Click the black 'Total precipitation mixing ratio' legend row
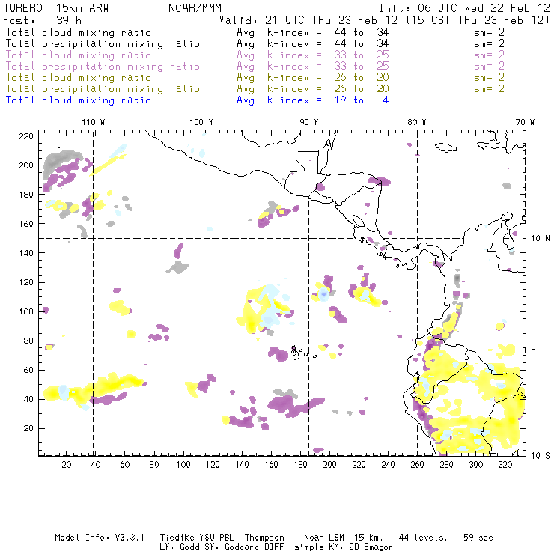 [x=255, y=44]
